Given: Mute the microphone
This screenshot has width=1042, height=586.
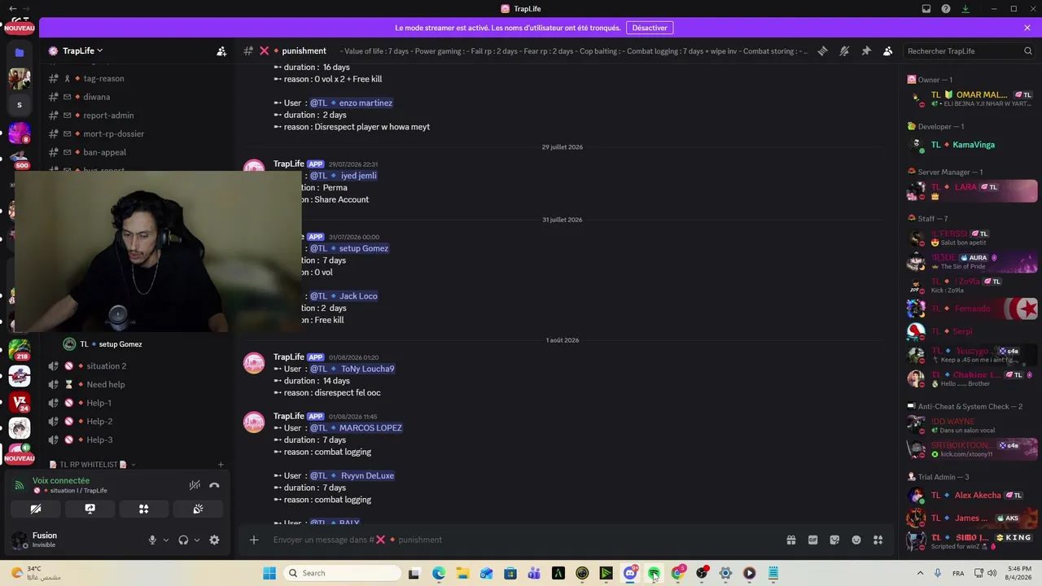Looking at the screenshot, I should point(152,540).
